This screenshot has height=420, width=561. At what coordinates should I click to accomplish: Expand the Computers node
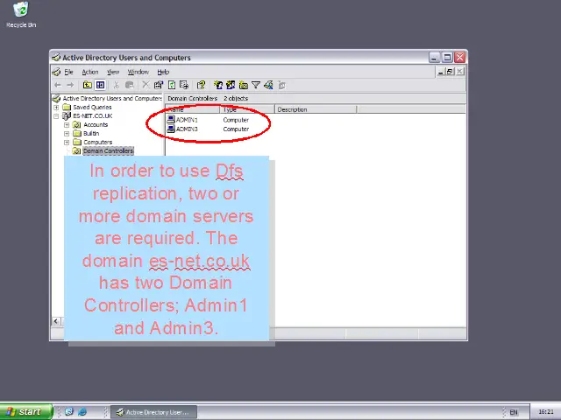67,142
